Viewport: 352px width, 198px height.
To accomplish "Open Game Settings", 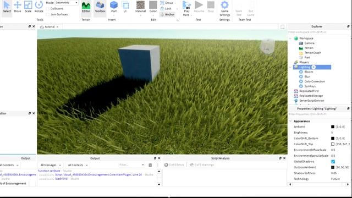I will click(224, 9).
